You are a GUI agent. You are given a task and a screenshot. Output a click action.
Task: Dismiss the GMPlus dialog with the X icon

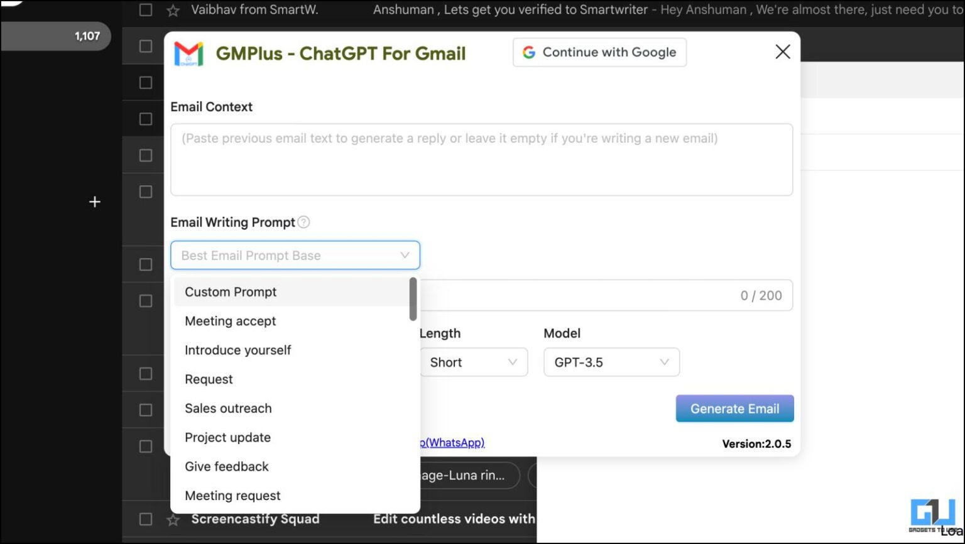pos(782,52)
